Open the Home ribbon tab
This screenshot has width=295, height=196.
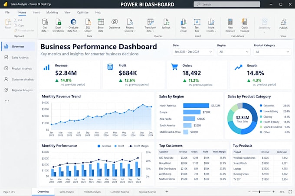[x=22, y=13]
